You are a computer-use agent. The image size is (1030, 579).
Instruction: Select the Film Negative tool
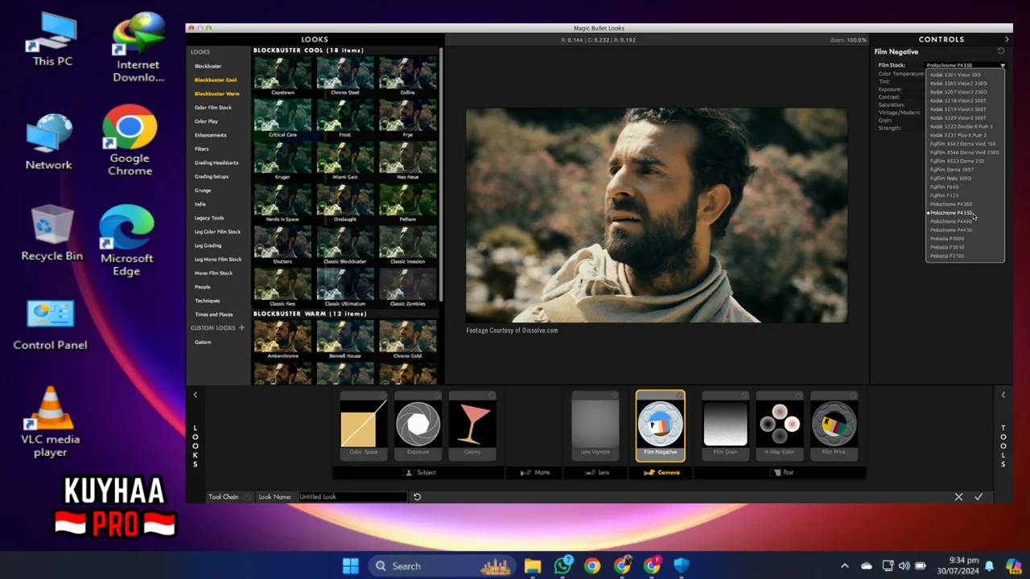[660, 425]
